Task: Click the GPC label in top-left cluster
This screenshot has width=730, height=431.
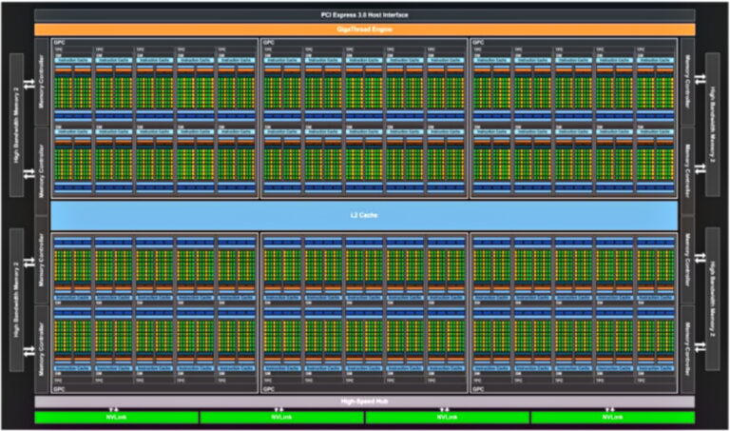Action: 57,43
